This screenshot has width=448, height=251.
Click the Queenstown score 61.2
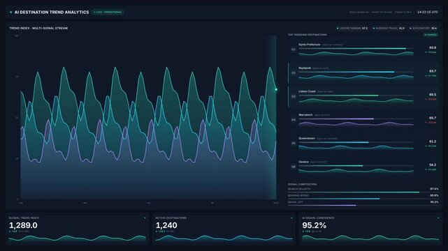pos(433,142)
